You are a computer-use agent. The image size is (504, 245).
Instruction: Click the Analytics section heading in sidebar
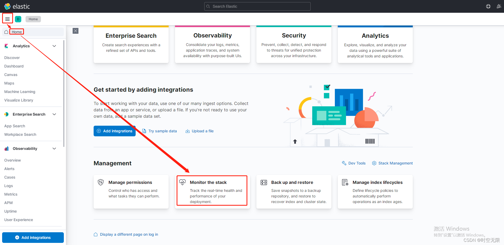(x=21, y=46)
